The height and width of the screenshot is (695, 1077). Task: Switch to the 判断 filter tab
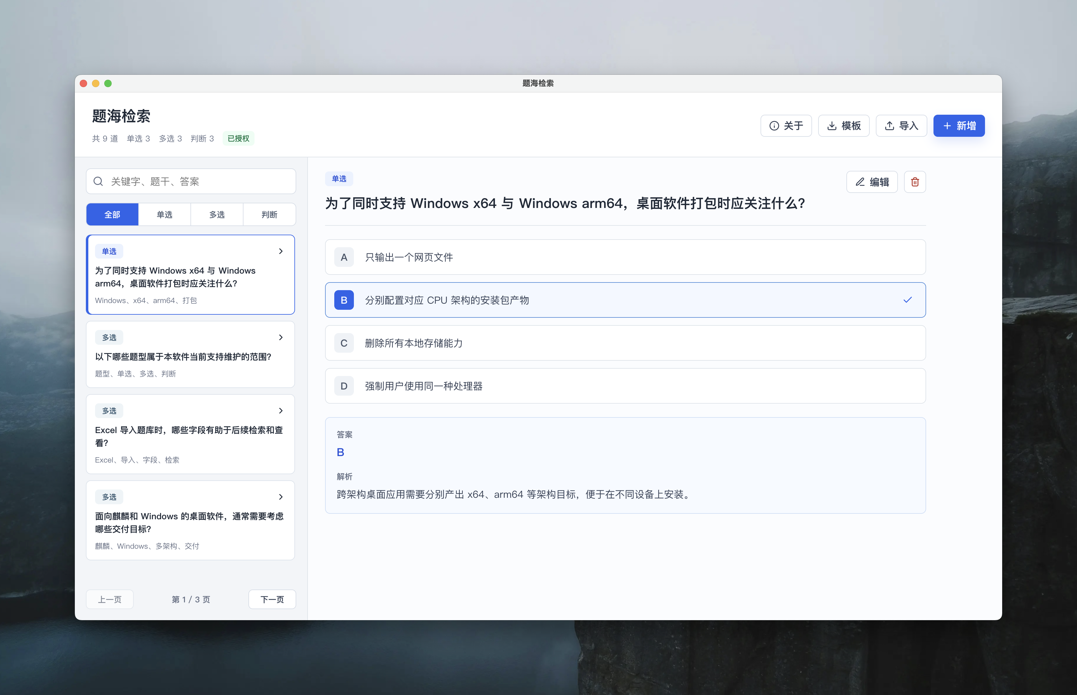point(269,214)
